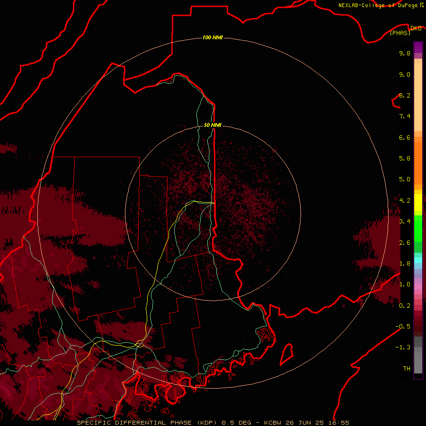
Task: Select the 3.4 legend value
Action: tap(405, 222)
